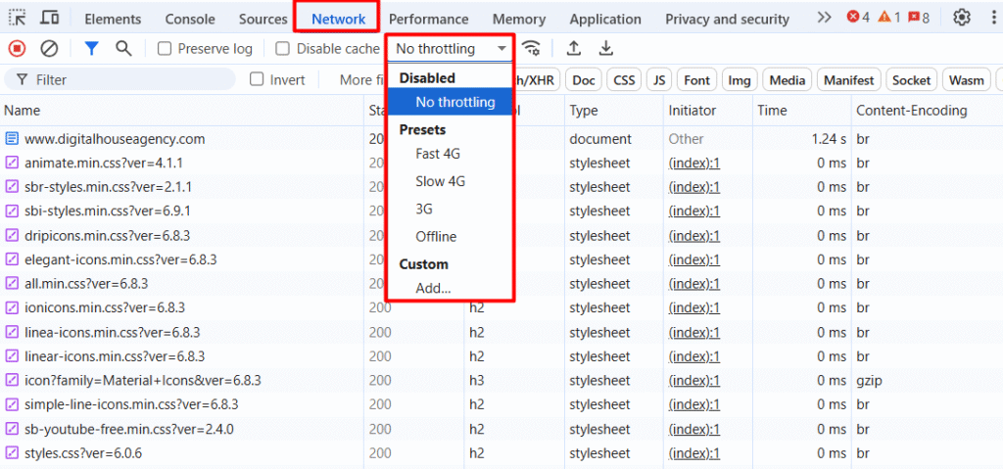Click the inspect element picker icon
1003x469 pixels.
[18, 19]
